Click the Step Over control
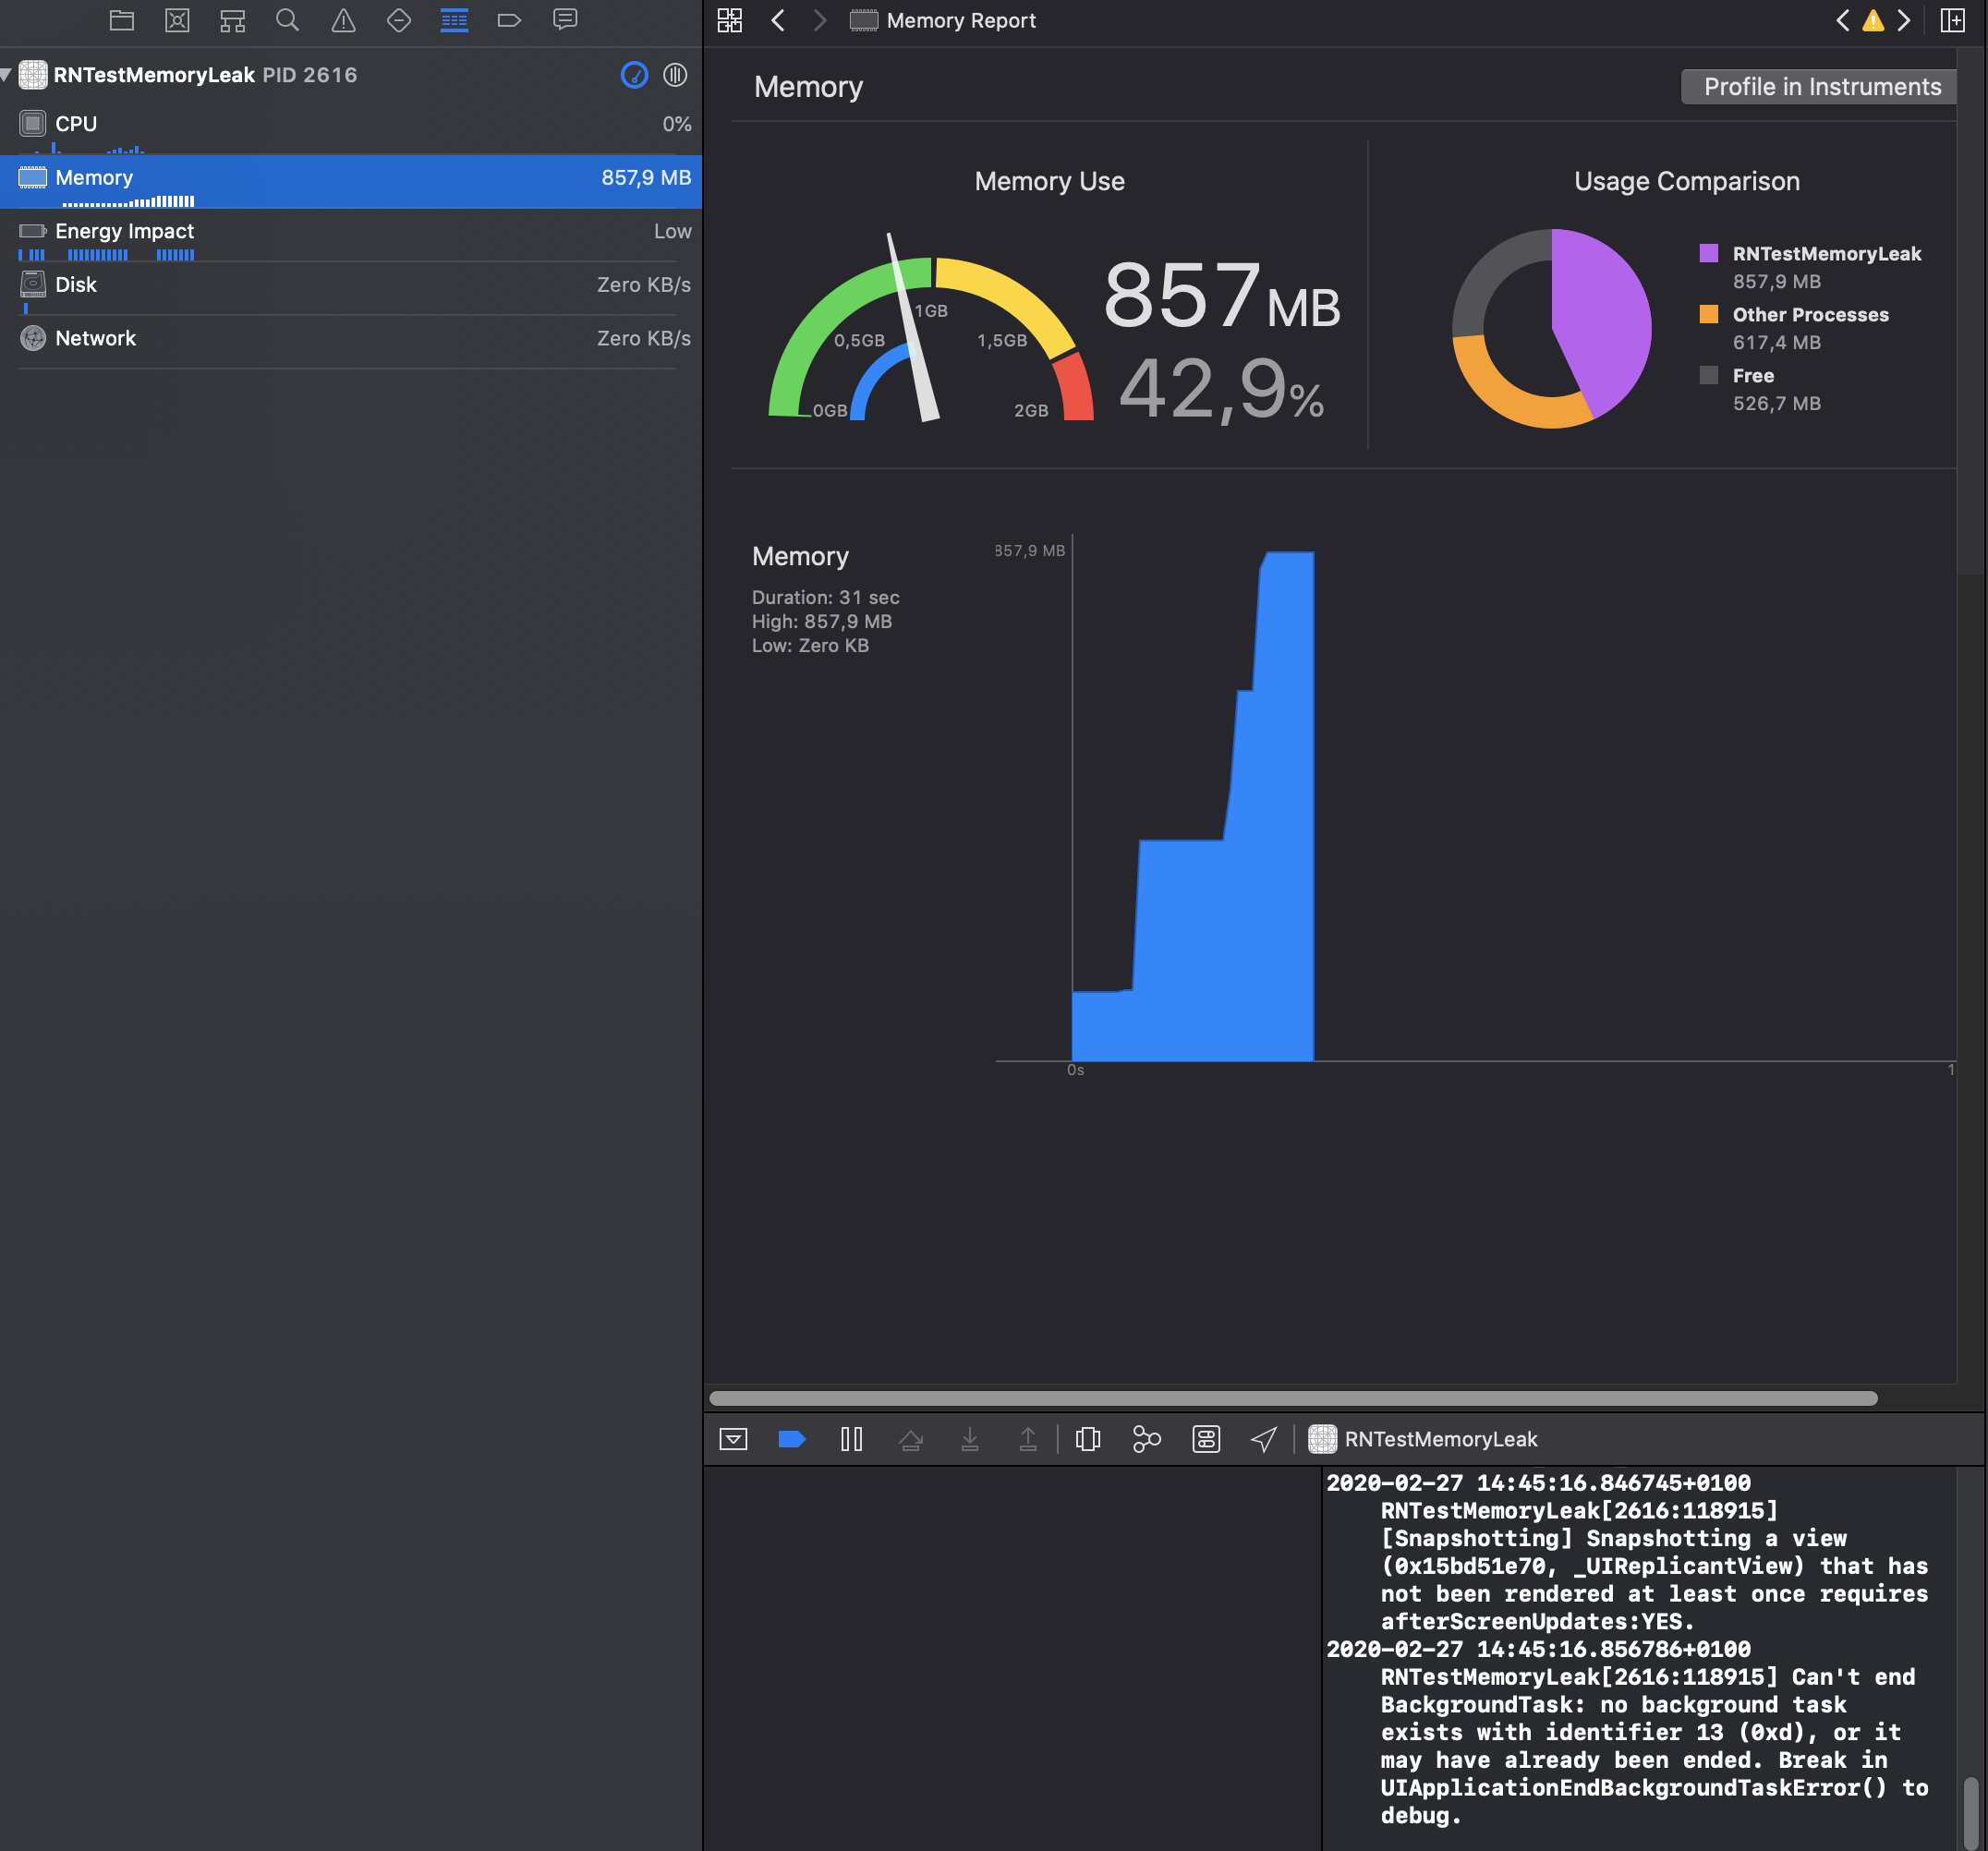1988x1851 pixels. (911, 1439)
